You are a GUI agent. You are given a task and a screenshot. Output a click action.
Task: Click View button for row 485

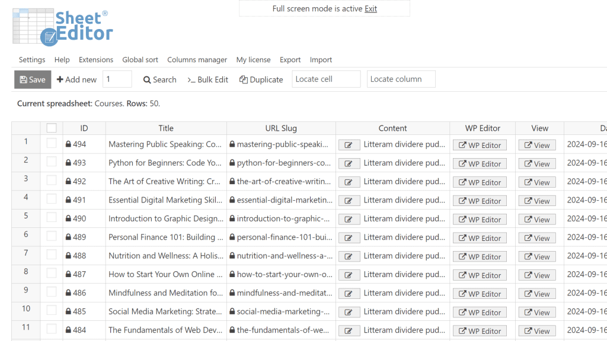click(537, 312)
